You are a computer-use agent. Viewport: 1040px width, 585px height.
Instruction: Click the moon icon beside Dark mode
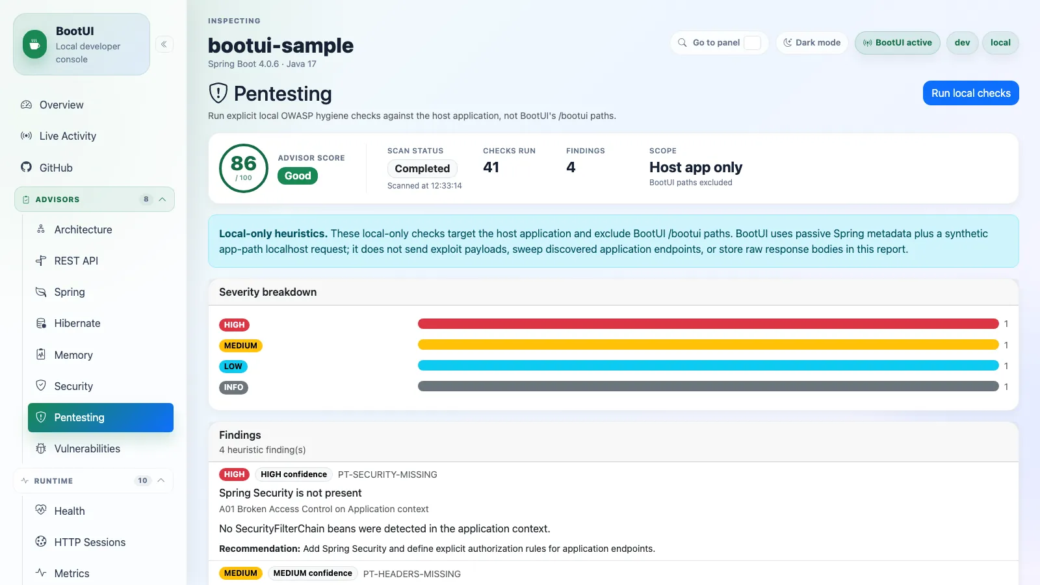click(788, 43)
